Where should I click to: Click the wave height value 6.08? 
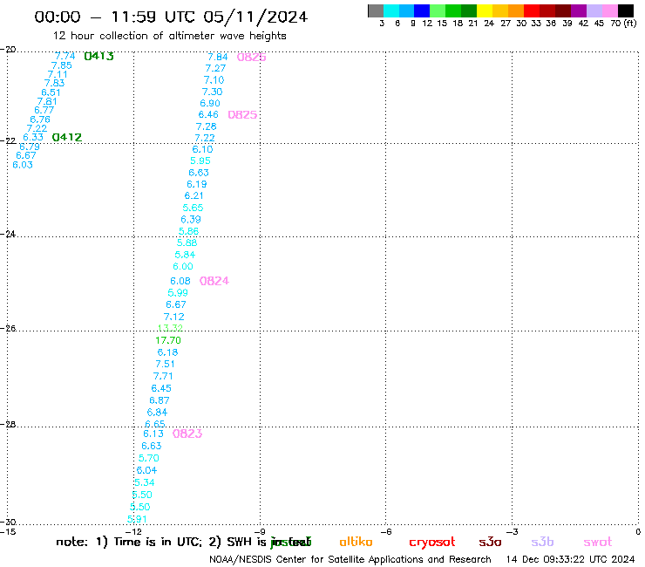pyautogui.click(x=180, y=281)
